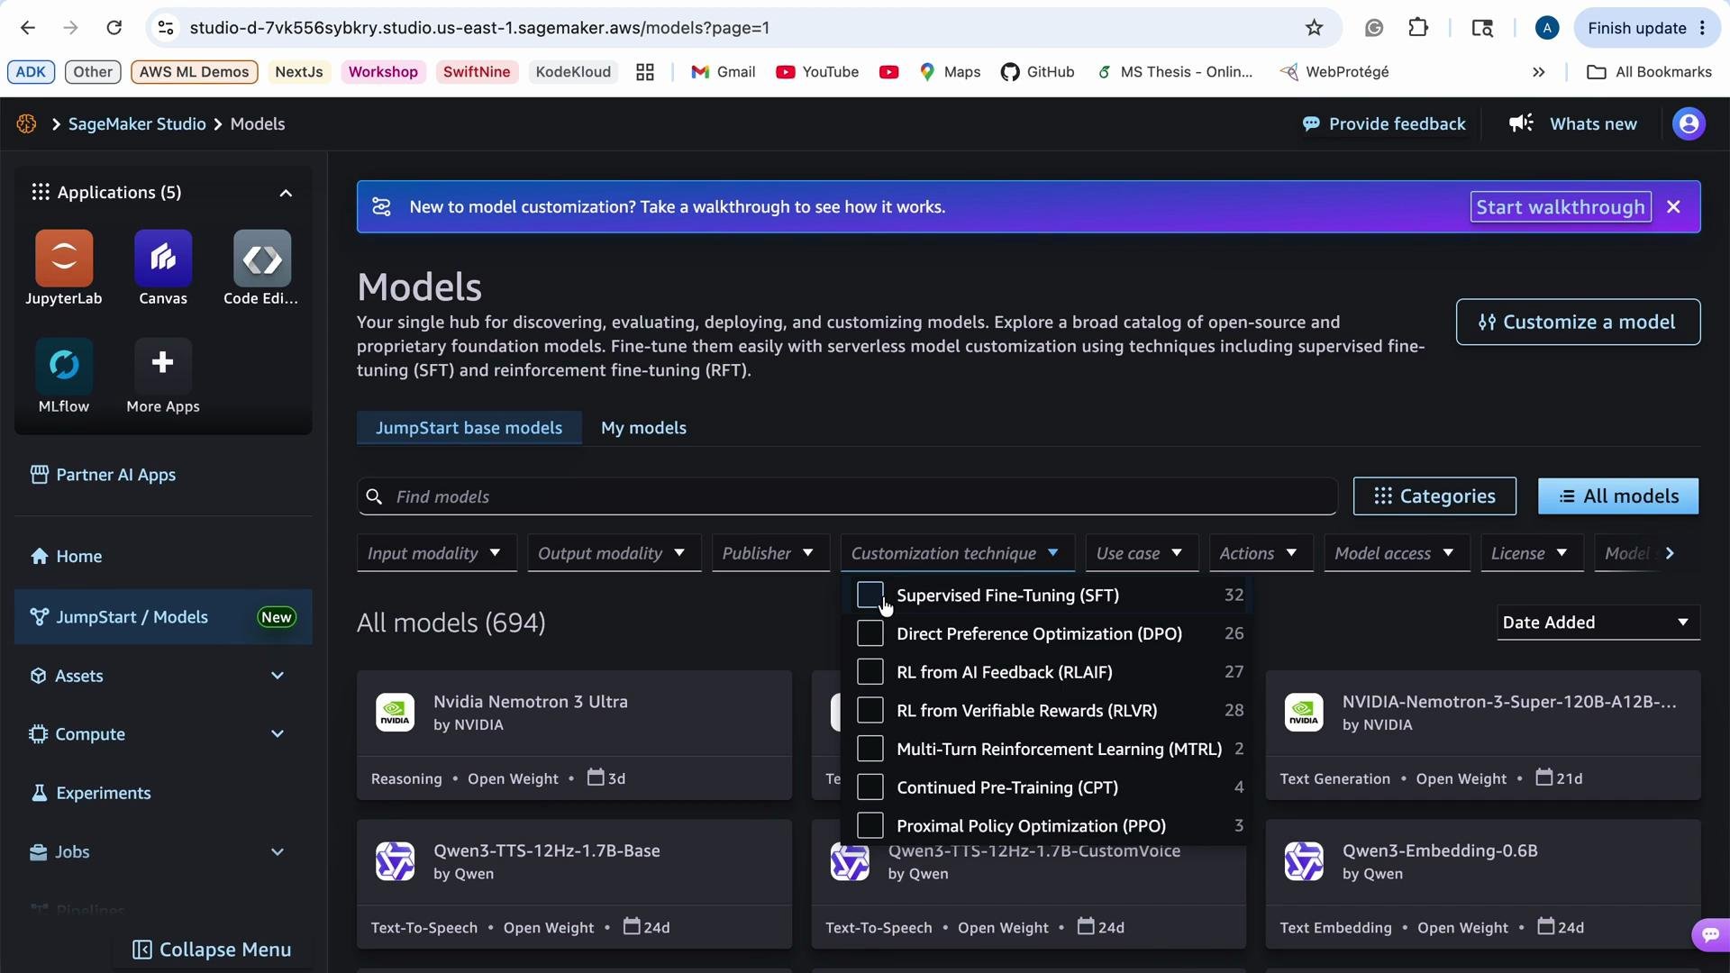Viewport: 1730px width, 973px height.
Task: Click the Qwen3-TTS-12Hz-1.7B-Base logo
Action: click(395, 861)
